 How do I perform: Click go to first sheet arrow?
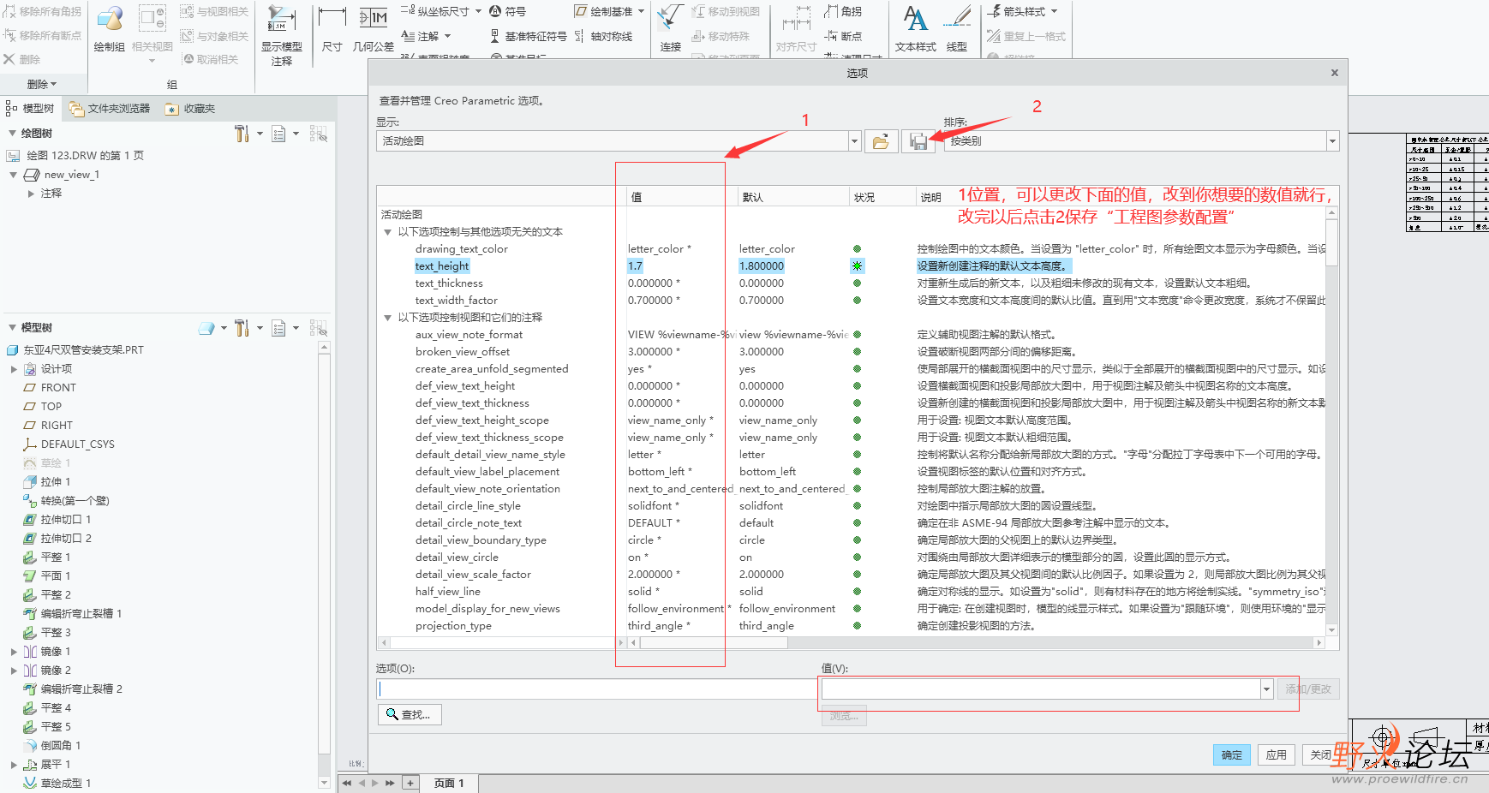pos(347,783)
